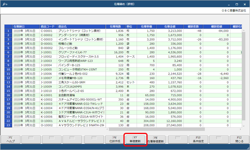Select product code C-00003
The image size is (250, 150).
pos(47,39)
